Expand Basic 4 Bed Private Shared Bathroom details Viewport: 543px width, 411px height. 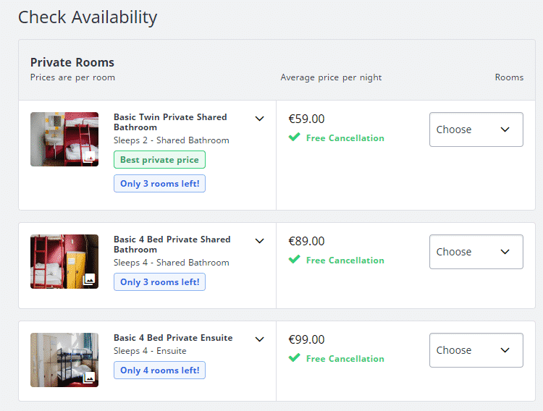[260, 241]
